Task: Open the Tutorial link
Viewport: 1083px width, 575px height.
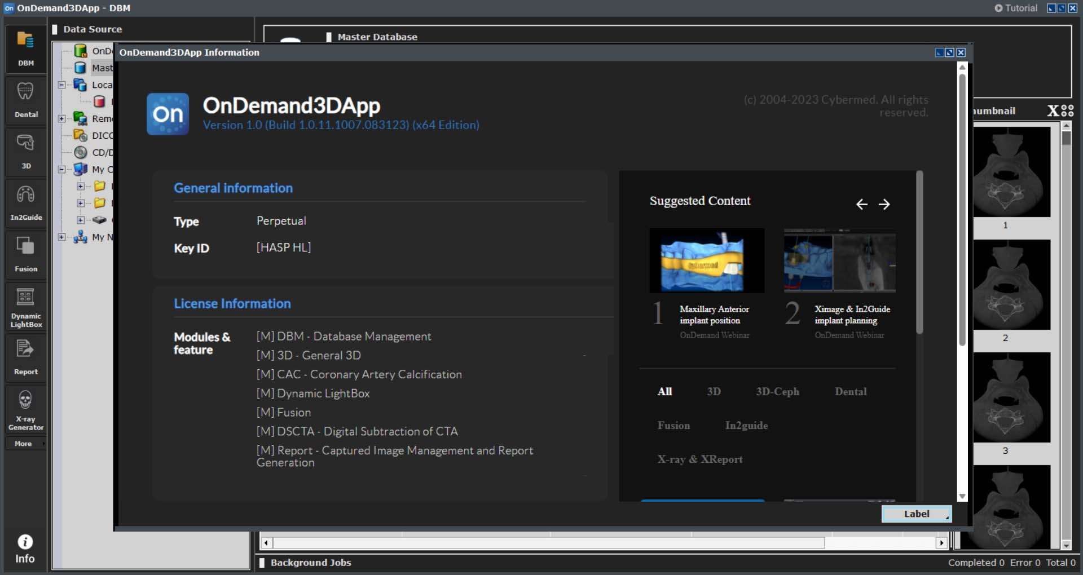Action: pos(1016,8)
